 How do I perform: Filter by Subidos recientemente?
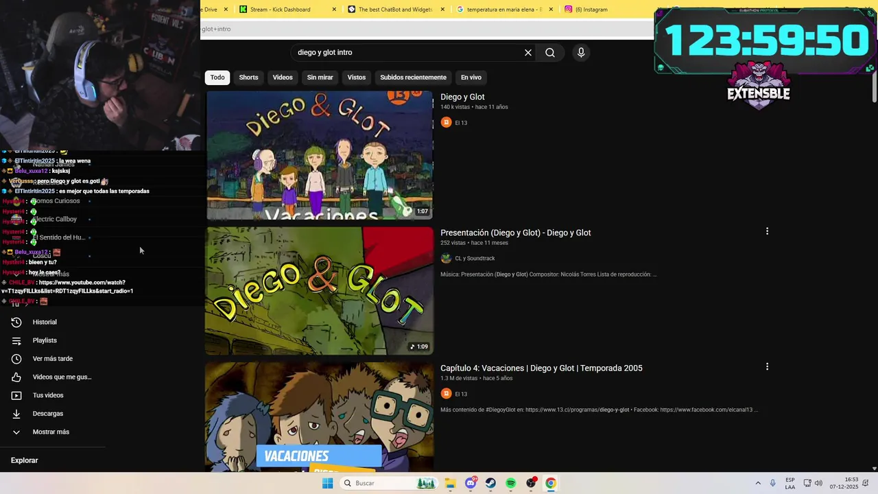pyautogui.click(x=413, y=78)
